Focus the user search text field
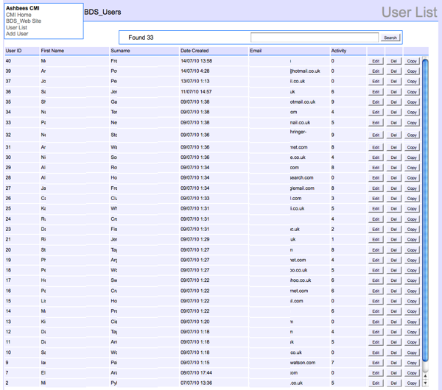This screenshot has height=390, width=442. pyautogui.click(x=315, y=38)
